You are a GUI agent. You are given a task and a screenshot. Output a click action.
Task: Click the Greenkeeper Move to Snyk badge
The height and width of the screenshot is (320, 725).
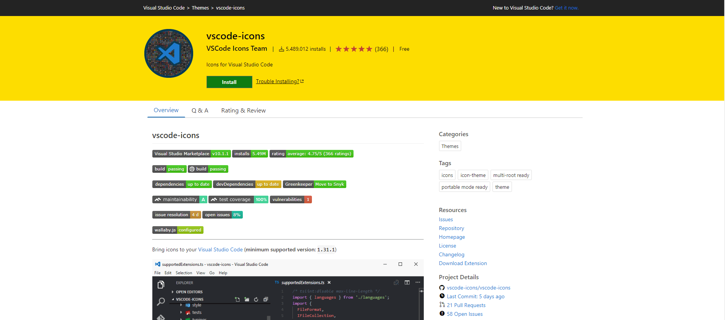click(x=315, y=184)
